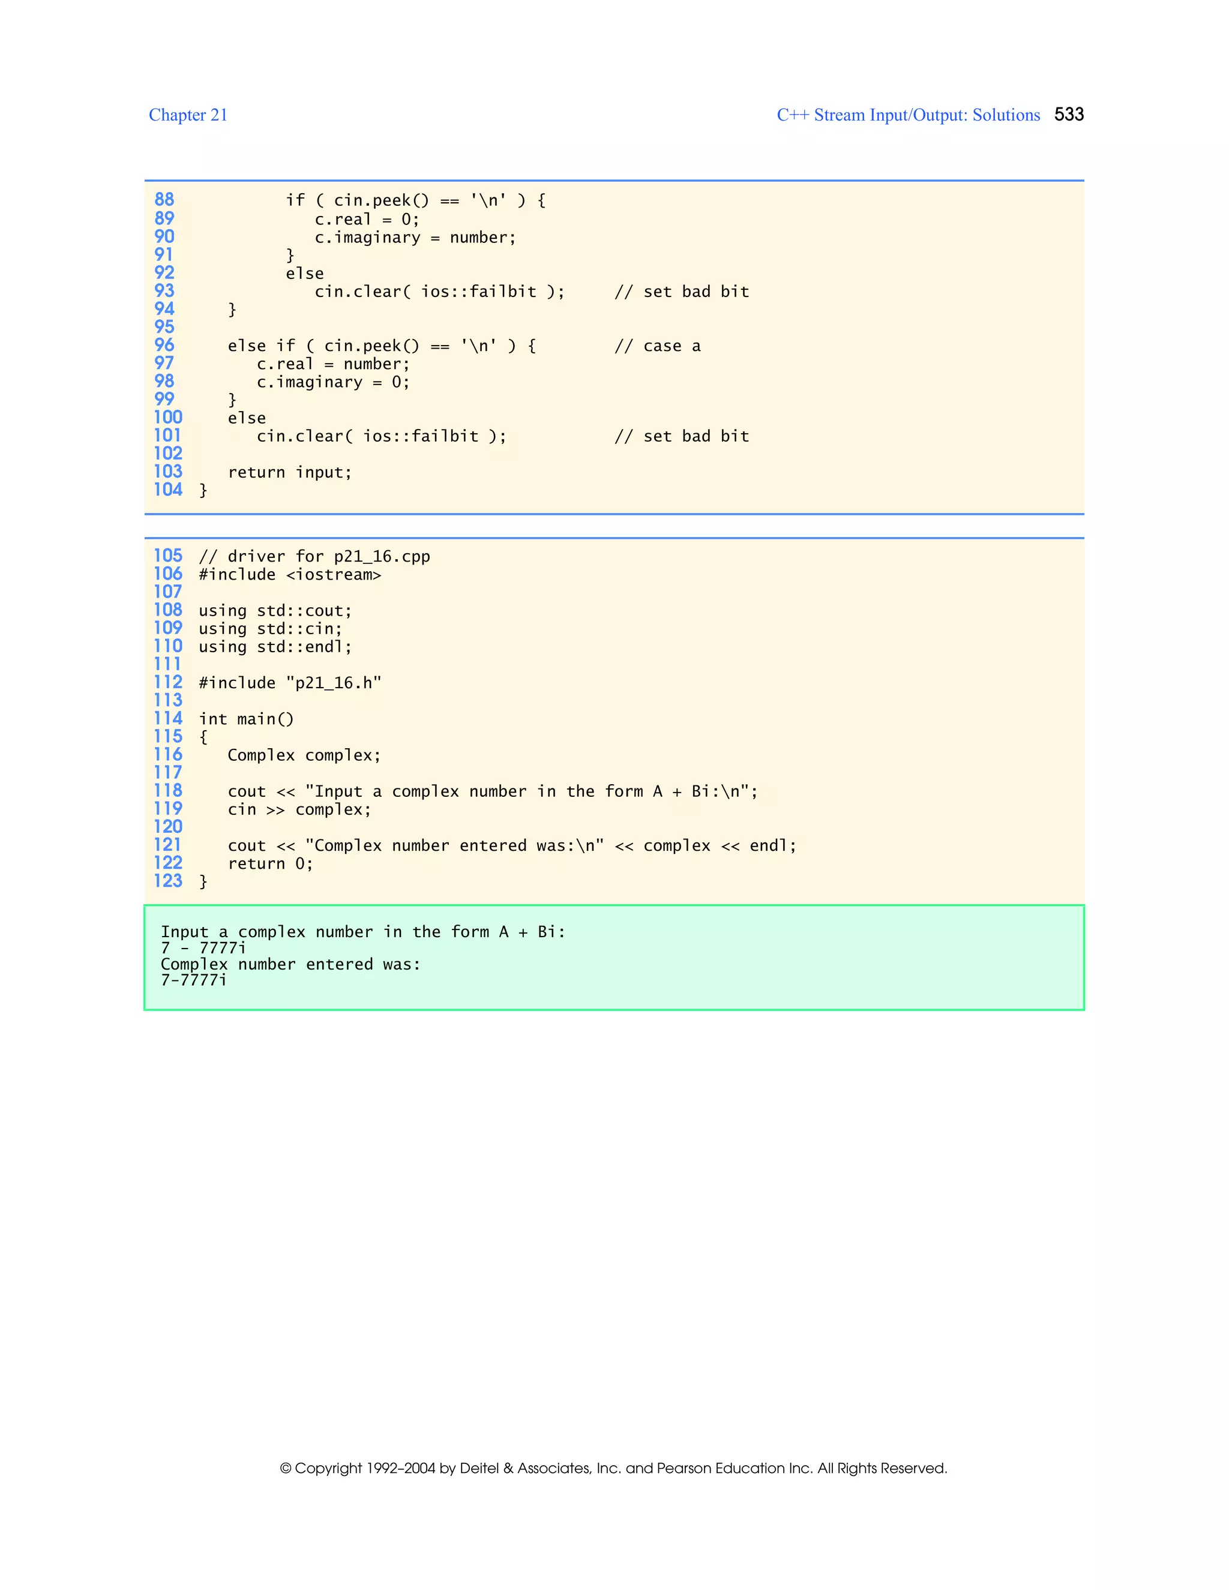This screenshot has width=1229, height=1590.
Task: Click 'cin.clear( ios::failbit );' on line 101
Action: pyautogui.click(x=382, y=436)
